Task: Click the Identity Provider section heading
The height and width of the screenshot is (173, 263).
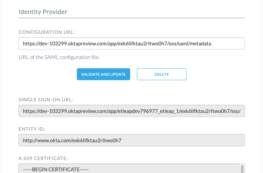Action: coord(43,12)
